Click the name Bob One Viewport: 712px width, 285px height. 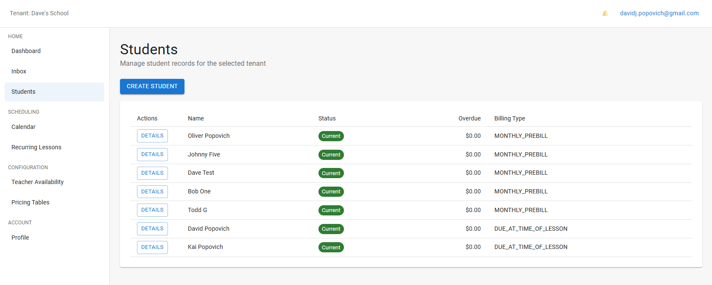199,191
